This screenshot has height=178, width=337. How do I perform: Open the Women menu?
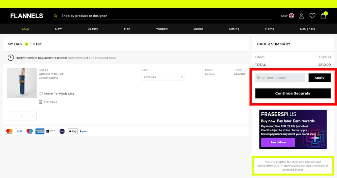[162, 29]
